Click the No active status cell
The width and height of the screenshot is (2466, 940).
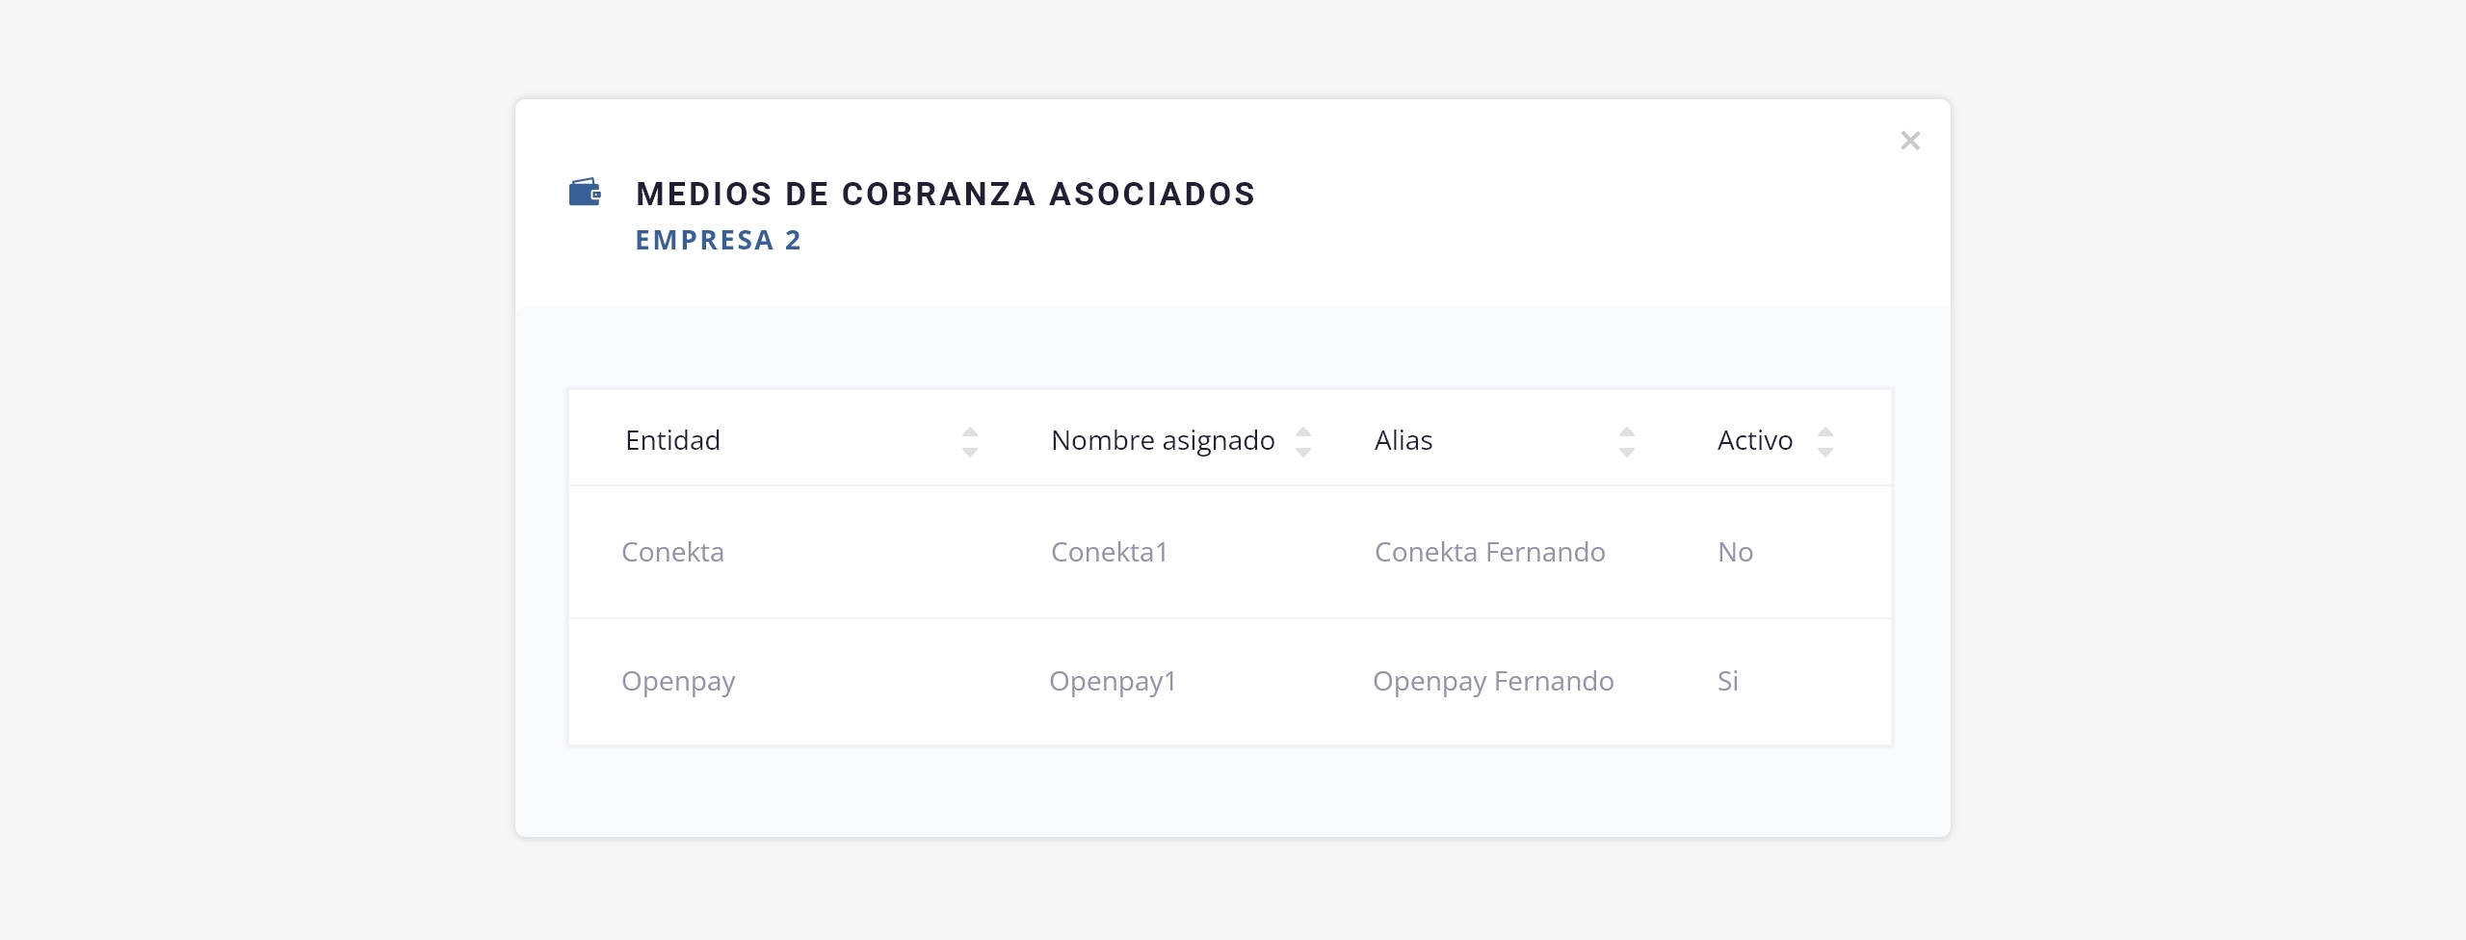coord(1735,552)
